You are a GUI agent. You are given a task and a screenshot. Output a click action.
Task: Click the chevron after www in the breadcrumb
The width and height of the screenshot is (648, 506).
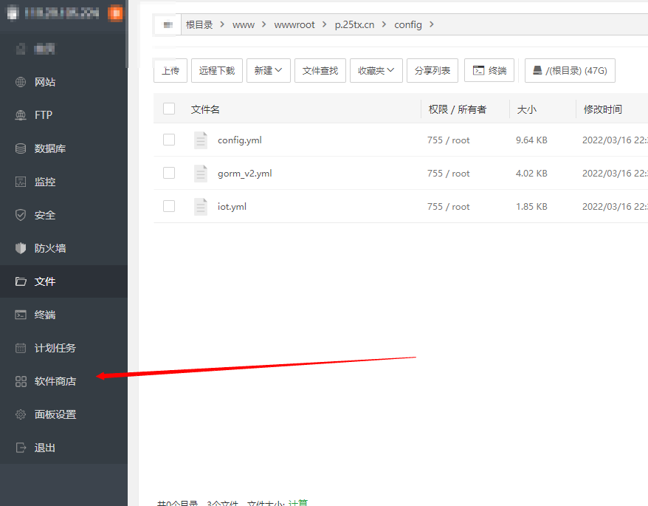(x=264, y=25)
